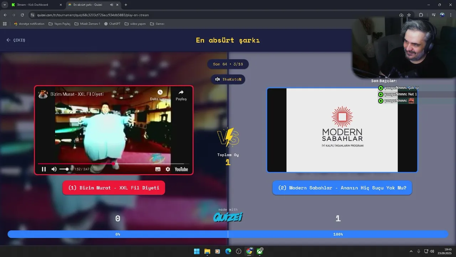Open a new browser tab
Screen dimensions: 456x257
[x=126, y=5]
